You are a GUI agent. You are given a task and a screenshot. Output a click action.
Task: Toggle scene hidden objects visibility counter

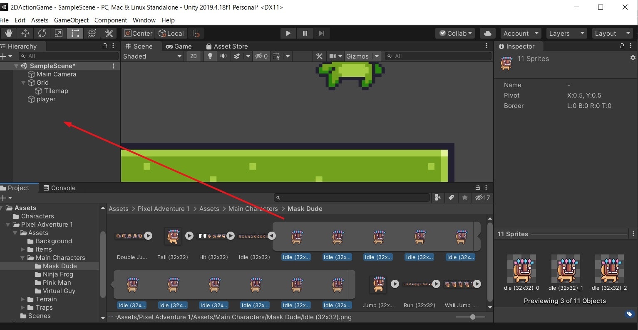[x=261, y=56]
